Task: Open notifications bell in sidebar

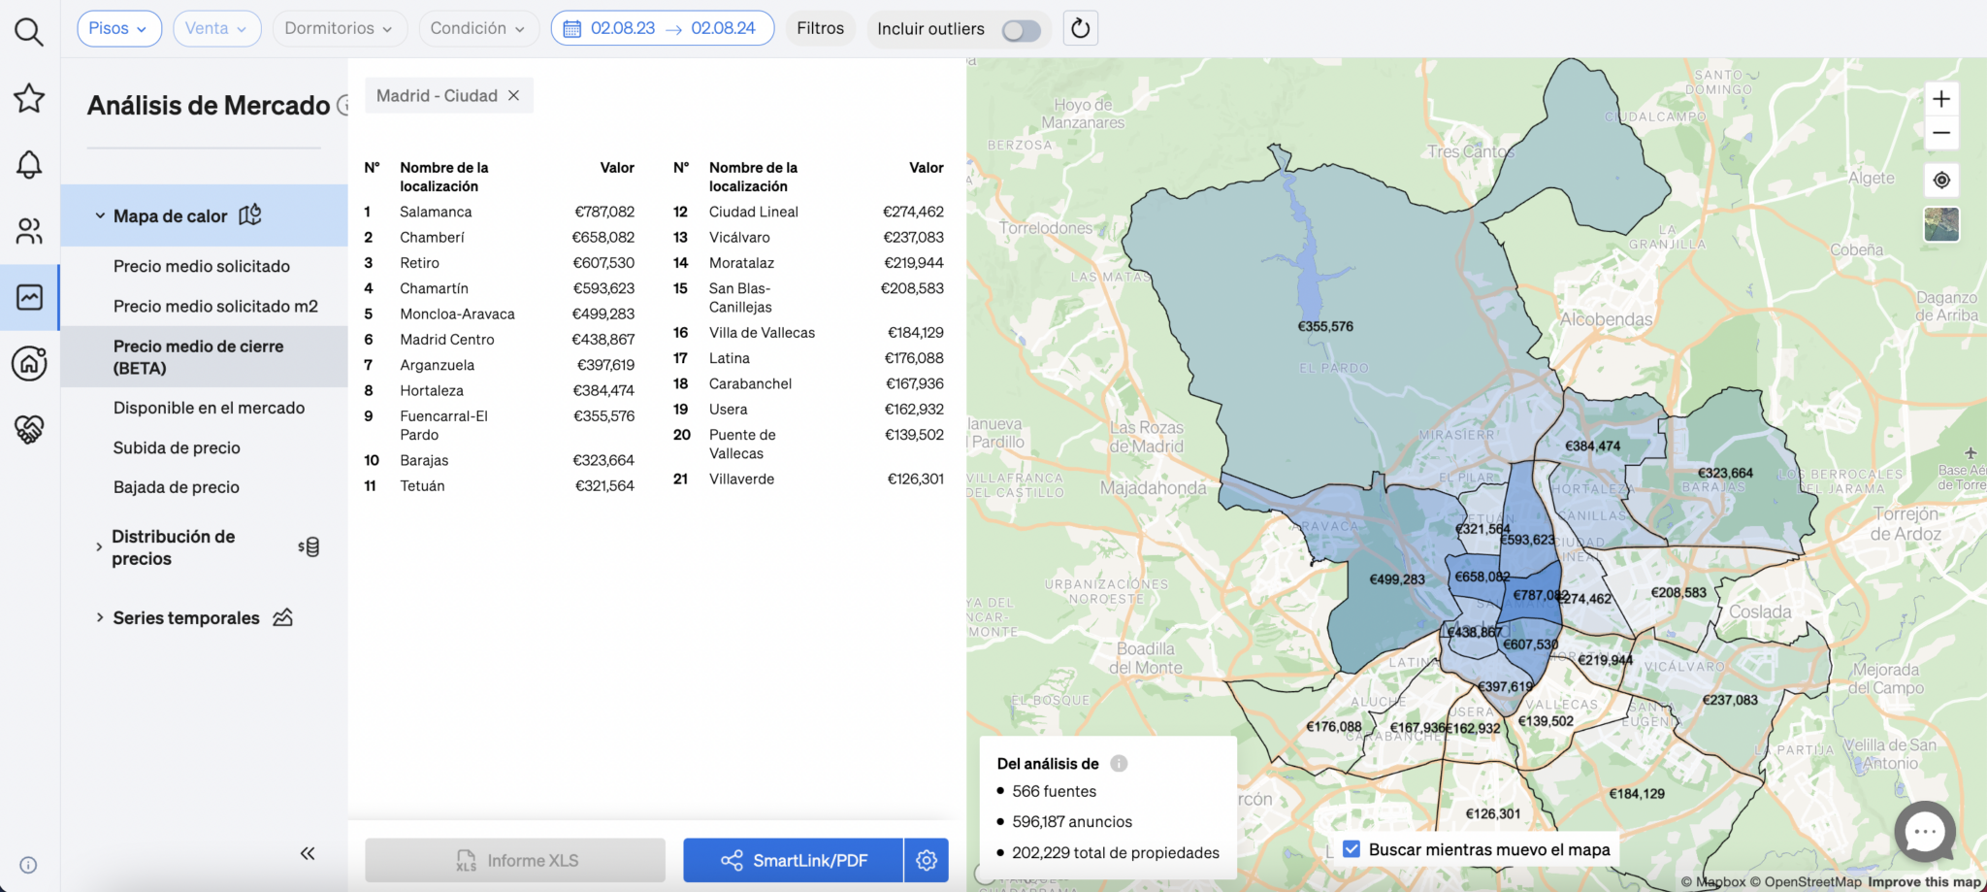Action: point(29,164)
